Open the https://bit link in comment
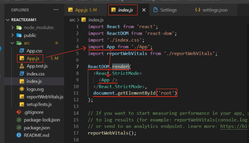This screenshot has height=143, width=249. click(x=234, y=126)
